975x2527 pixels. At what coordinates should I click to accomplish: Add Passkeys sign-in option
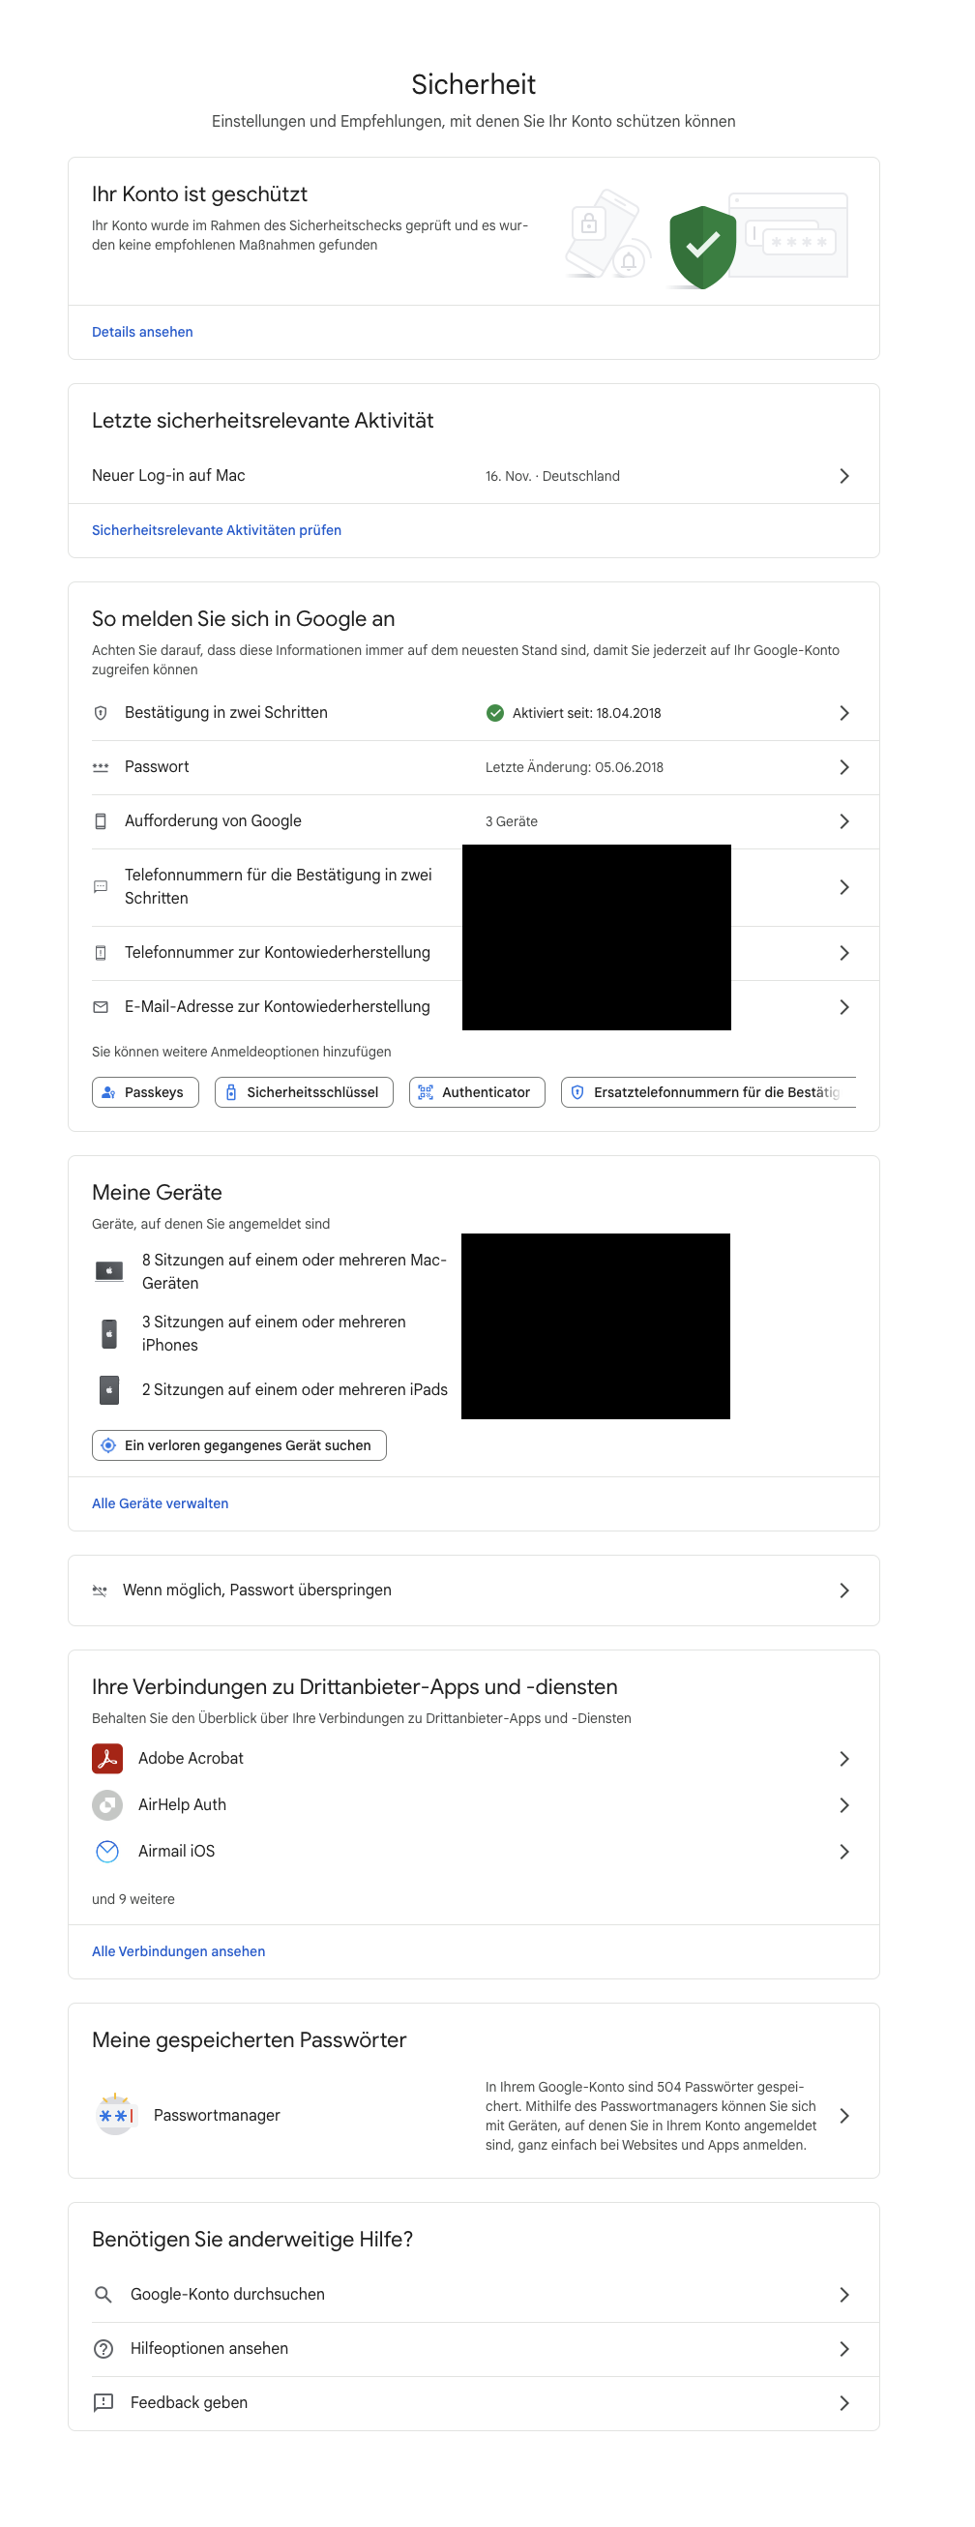[145, 1092]
